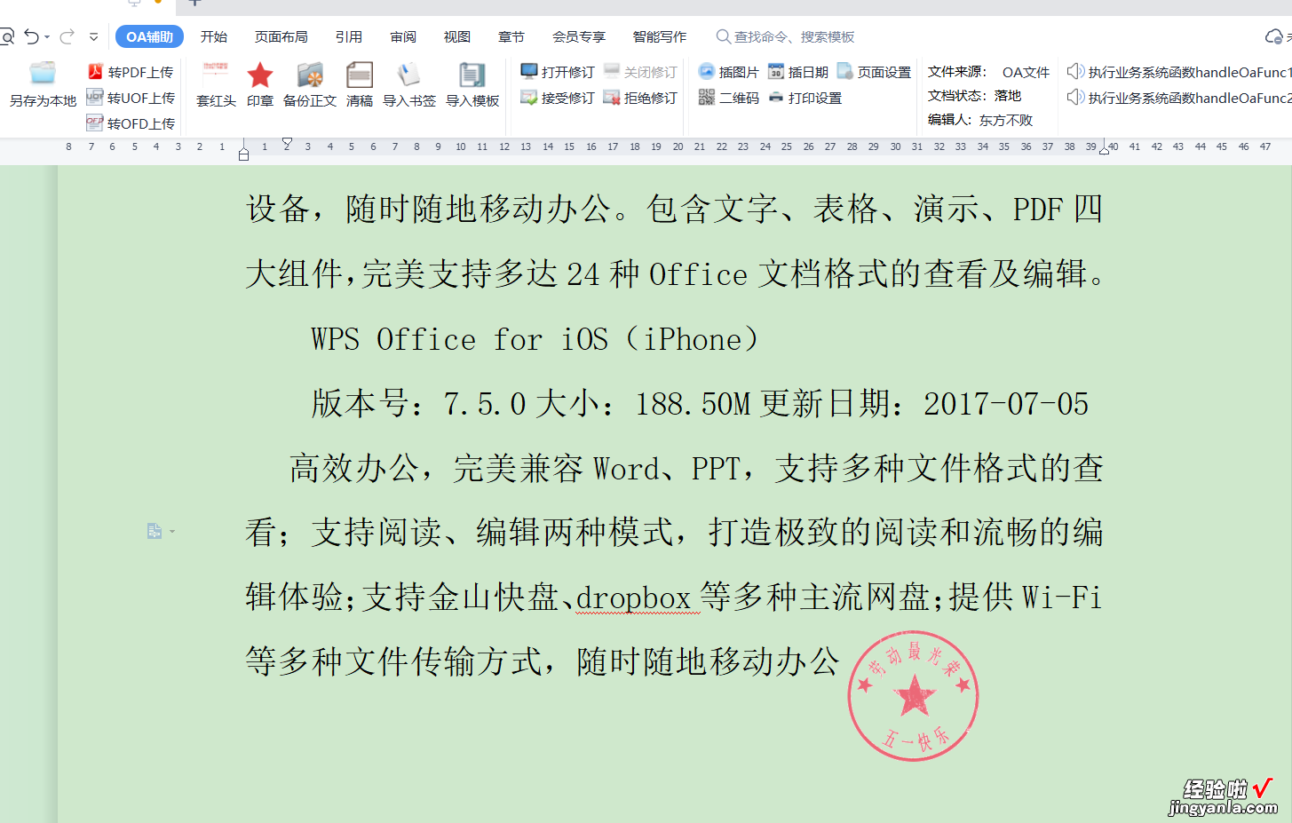Screen dimensions: 1292x823
Task: Open 页面设置 dialog
Action: [x=875, y=72]
